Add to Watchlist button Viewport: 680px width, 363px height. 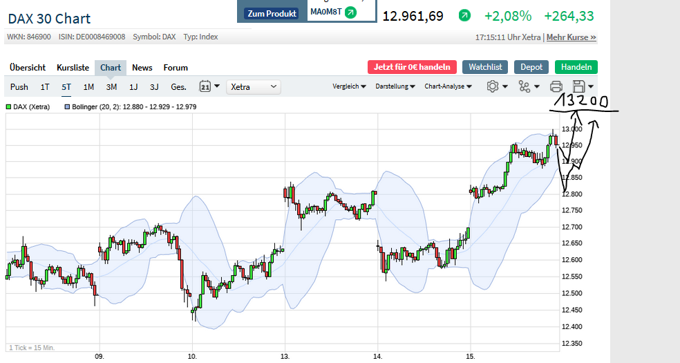tap(485, 67)
